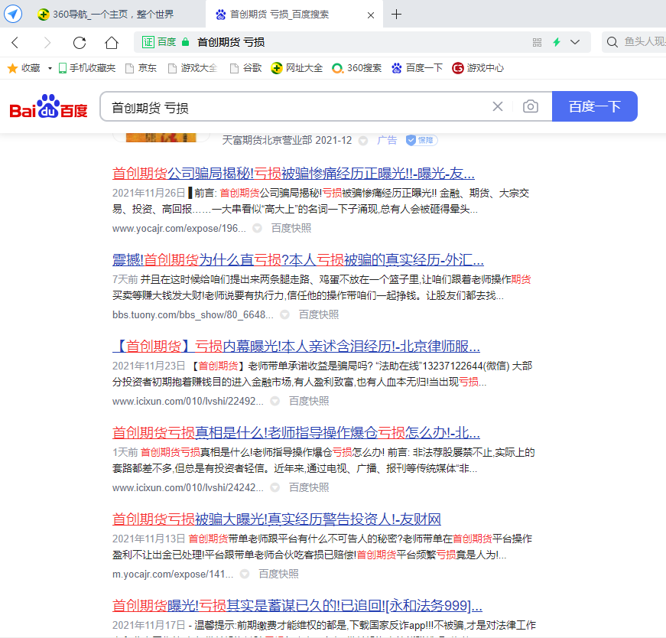Viewport: 666px width, 638px height.
Task: Go forward with the forward arrow
Action: coord(47,42)
